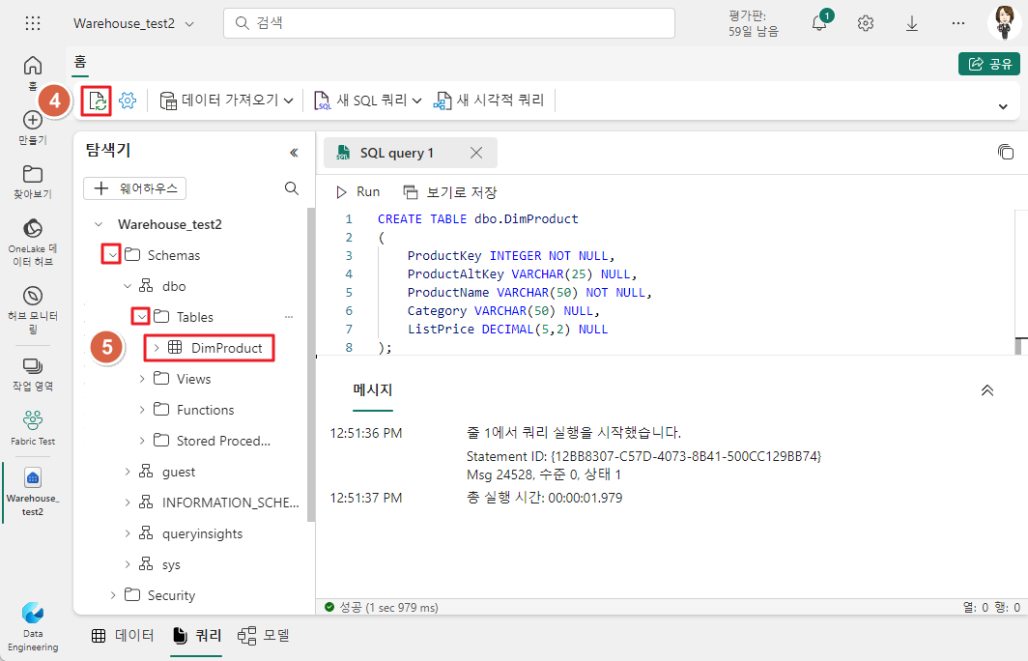The image size is (1028, 661).
Task: Open Create (만들기) in left sidebar
Action: tap(33, 128)
